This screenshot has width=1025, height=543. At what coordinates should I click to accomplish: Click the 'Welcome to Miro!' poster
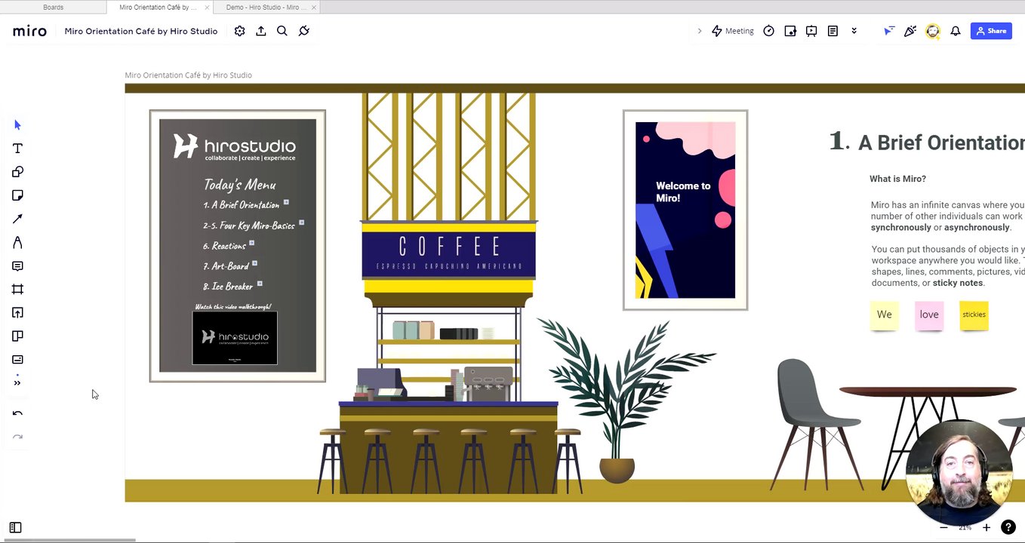(685, 210)
